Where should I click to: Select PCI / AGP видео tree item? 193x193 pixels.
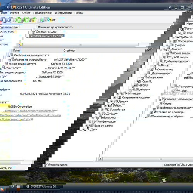[177, 57]
